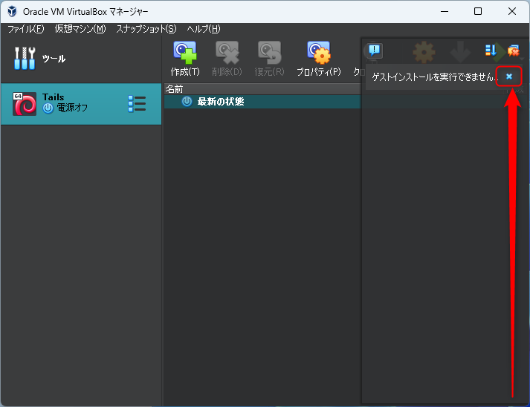Click the notification sort order icon
The width and height of the screenshot is (530, 407).
tap(491, 51)
